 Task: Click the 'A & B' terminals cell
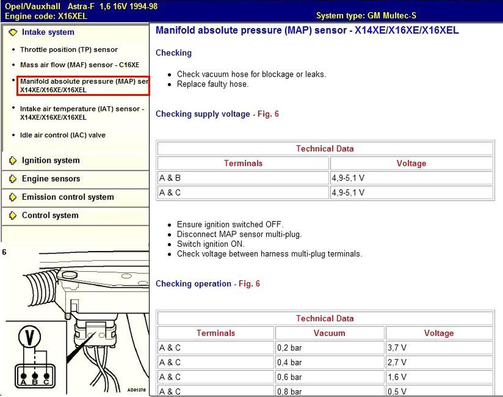243,178
